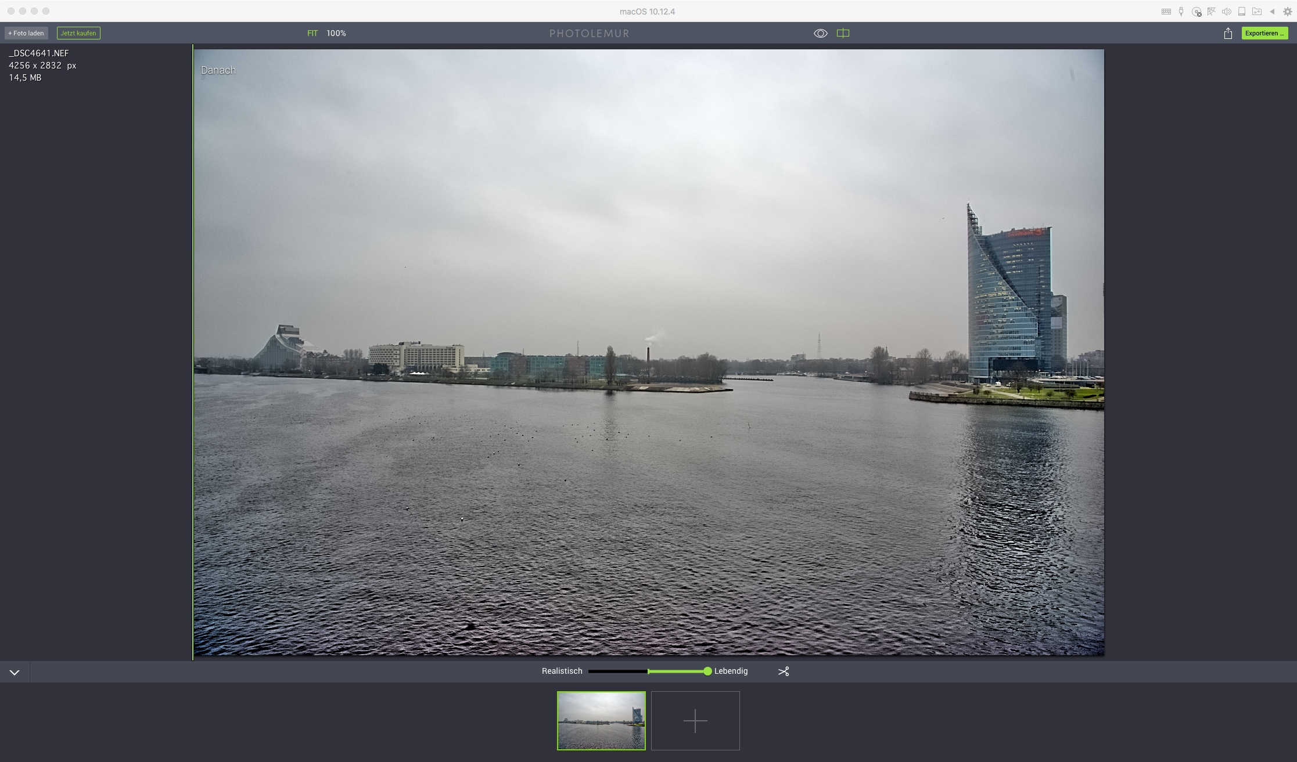1297x762 pixels.
Task: Click the Exportieren button
Action: [1264, 33]
